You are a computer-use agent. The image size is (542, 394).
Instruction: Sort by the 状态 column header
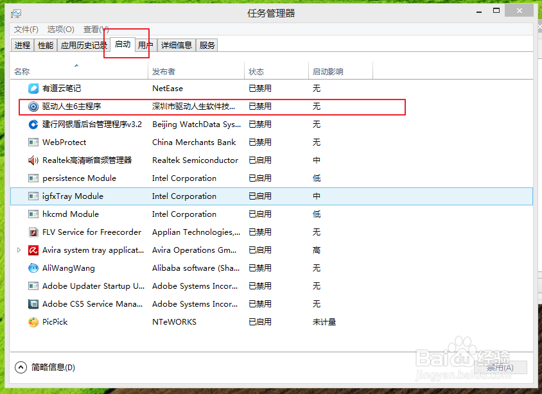point(277,71)
